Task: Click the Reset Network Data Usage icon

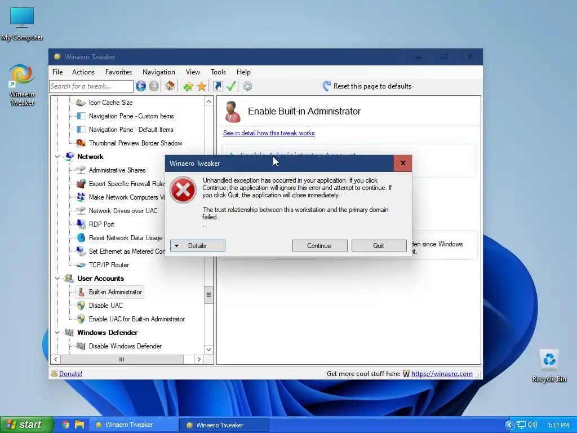Action: (x=81, y=238)
